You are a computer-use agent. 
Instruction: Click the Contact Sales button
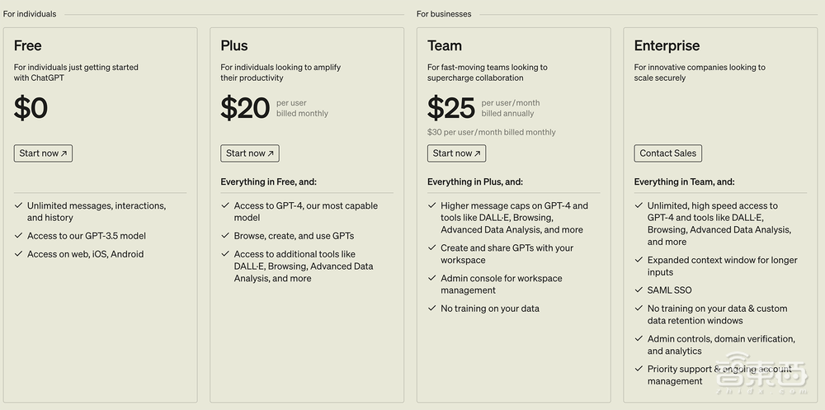click(x=667, y=153)
